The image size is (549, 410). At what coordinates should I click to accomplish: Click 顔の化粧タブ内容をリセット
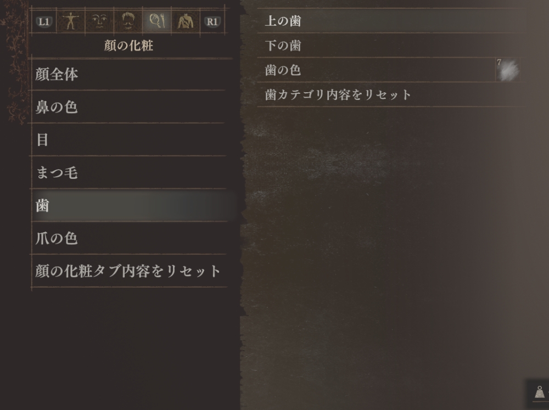(x=128, y=271)
